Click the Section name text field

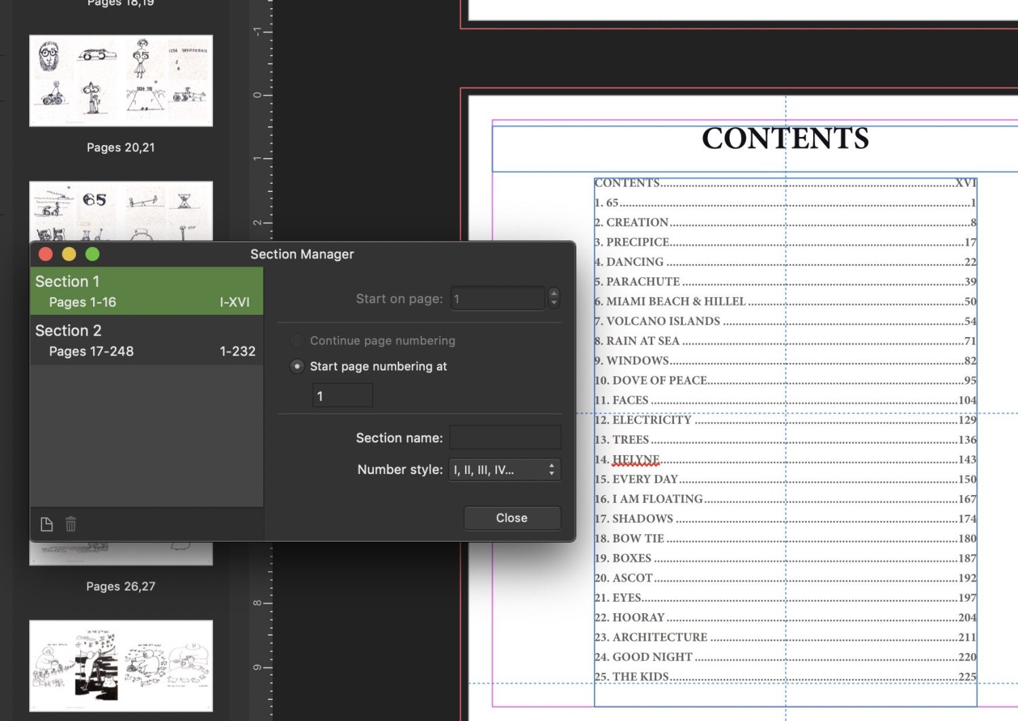point(505,438)
